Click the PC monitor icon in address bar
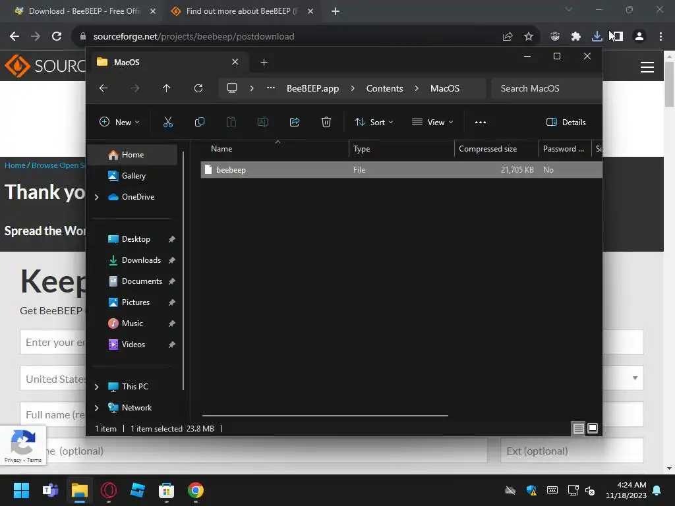The height and width of the screenshot is (506, 675). pos(232,88)
